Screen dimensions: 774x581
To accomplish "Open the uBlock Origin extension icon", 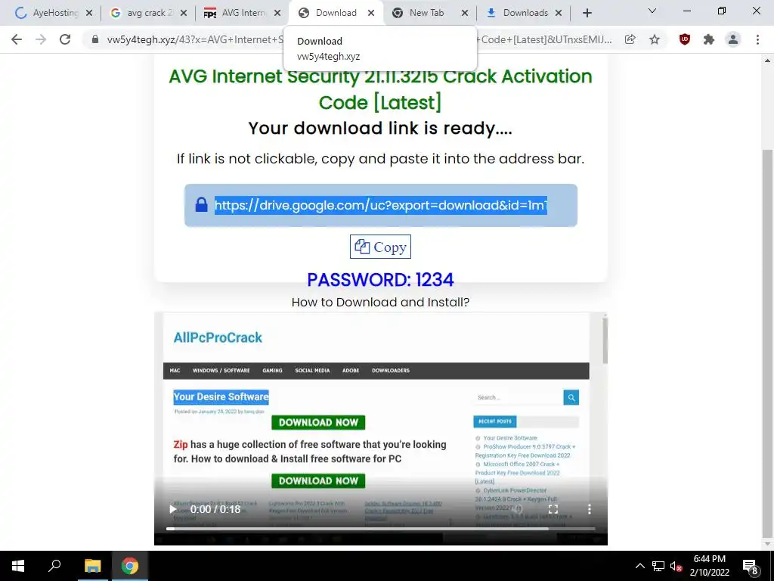I will (684, 39).
